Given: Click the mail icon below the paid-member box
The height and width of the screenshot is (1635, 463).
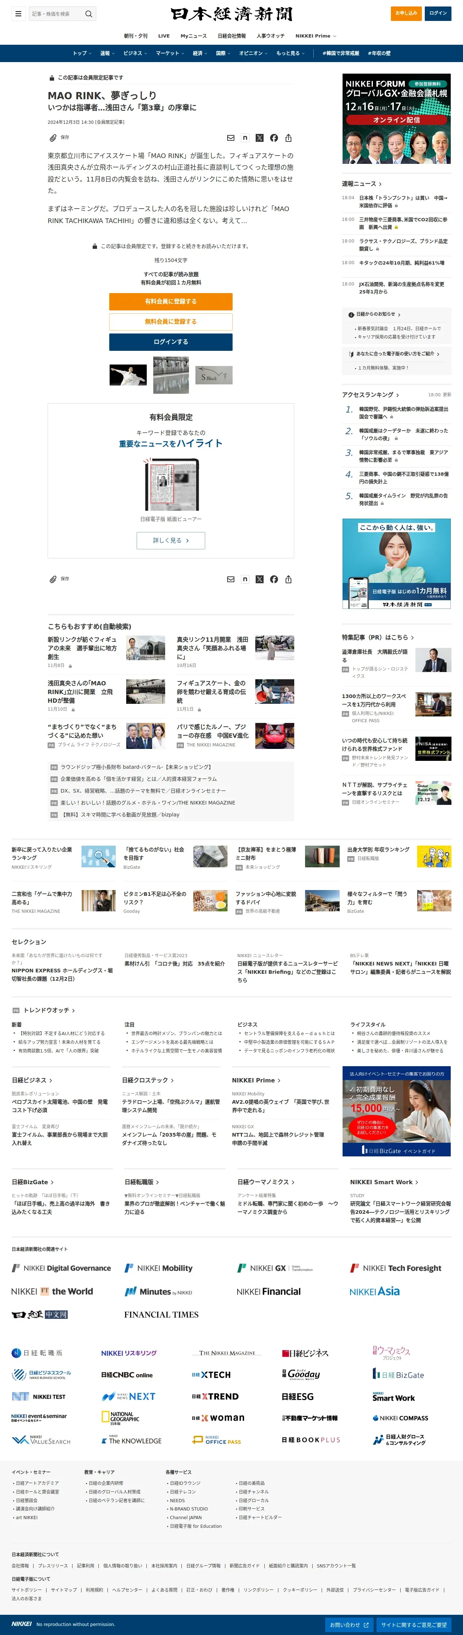Looking at the screenshot, I should [231, 579].
